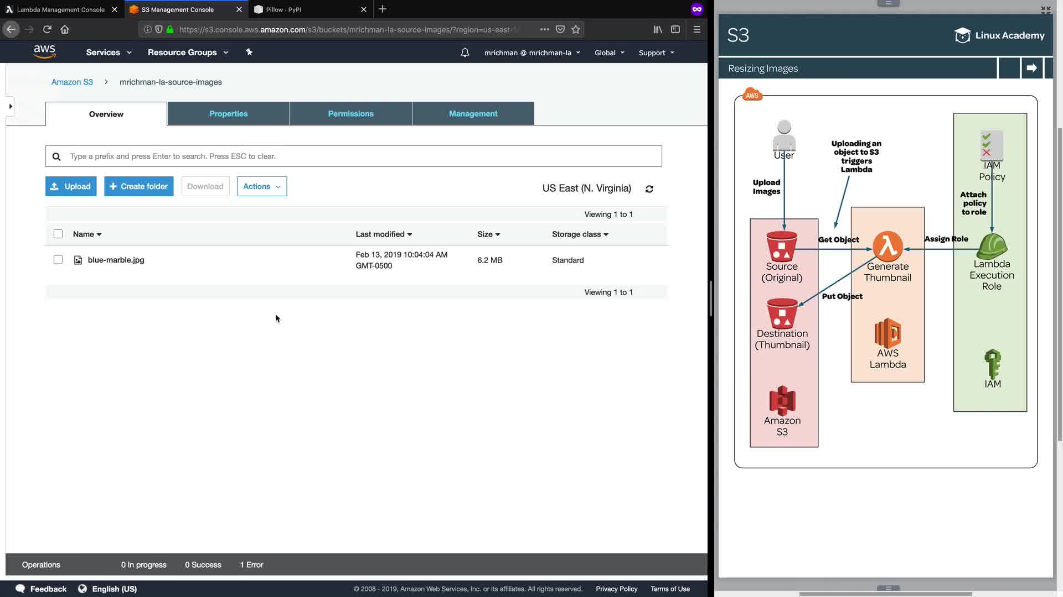Click the pin shortcut star icon
Screen dimensions: 1063x597
(x=249, y=52)
